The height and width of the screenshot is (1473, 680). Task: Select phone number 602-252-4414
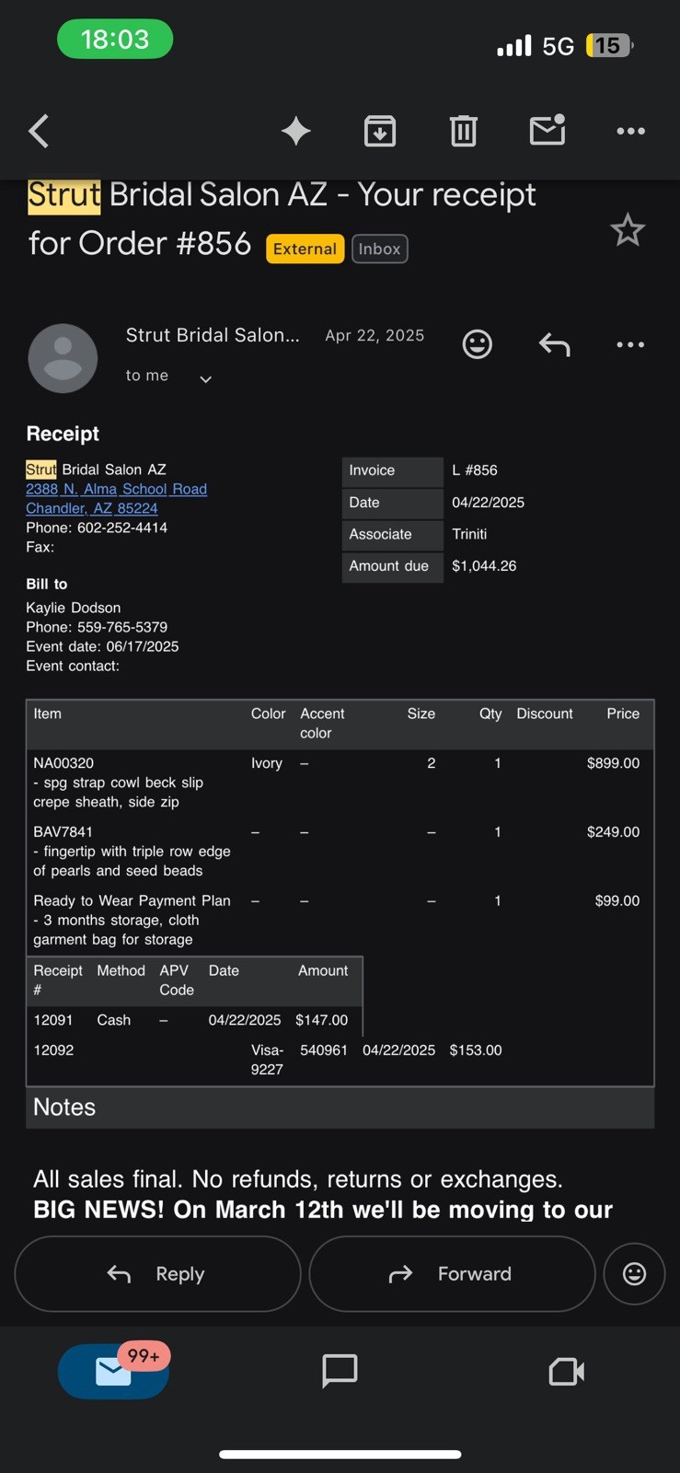(x=122, y=528)
